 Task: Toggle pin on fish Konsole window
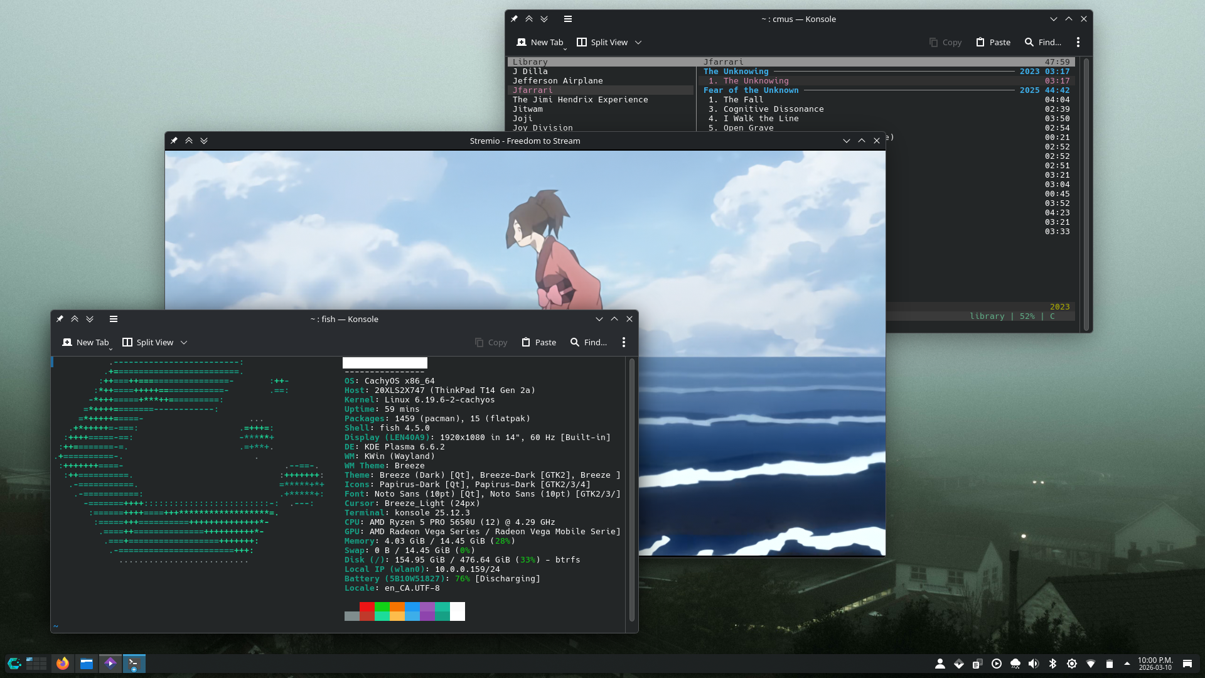pyautogui.click(x=60, y=319)
